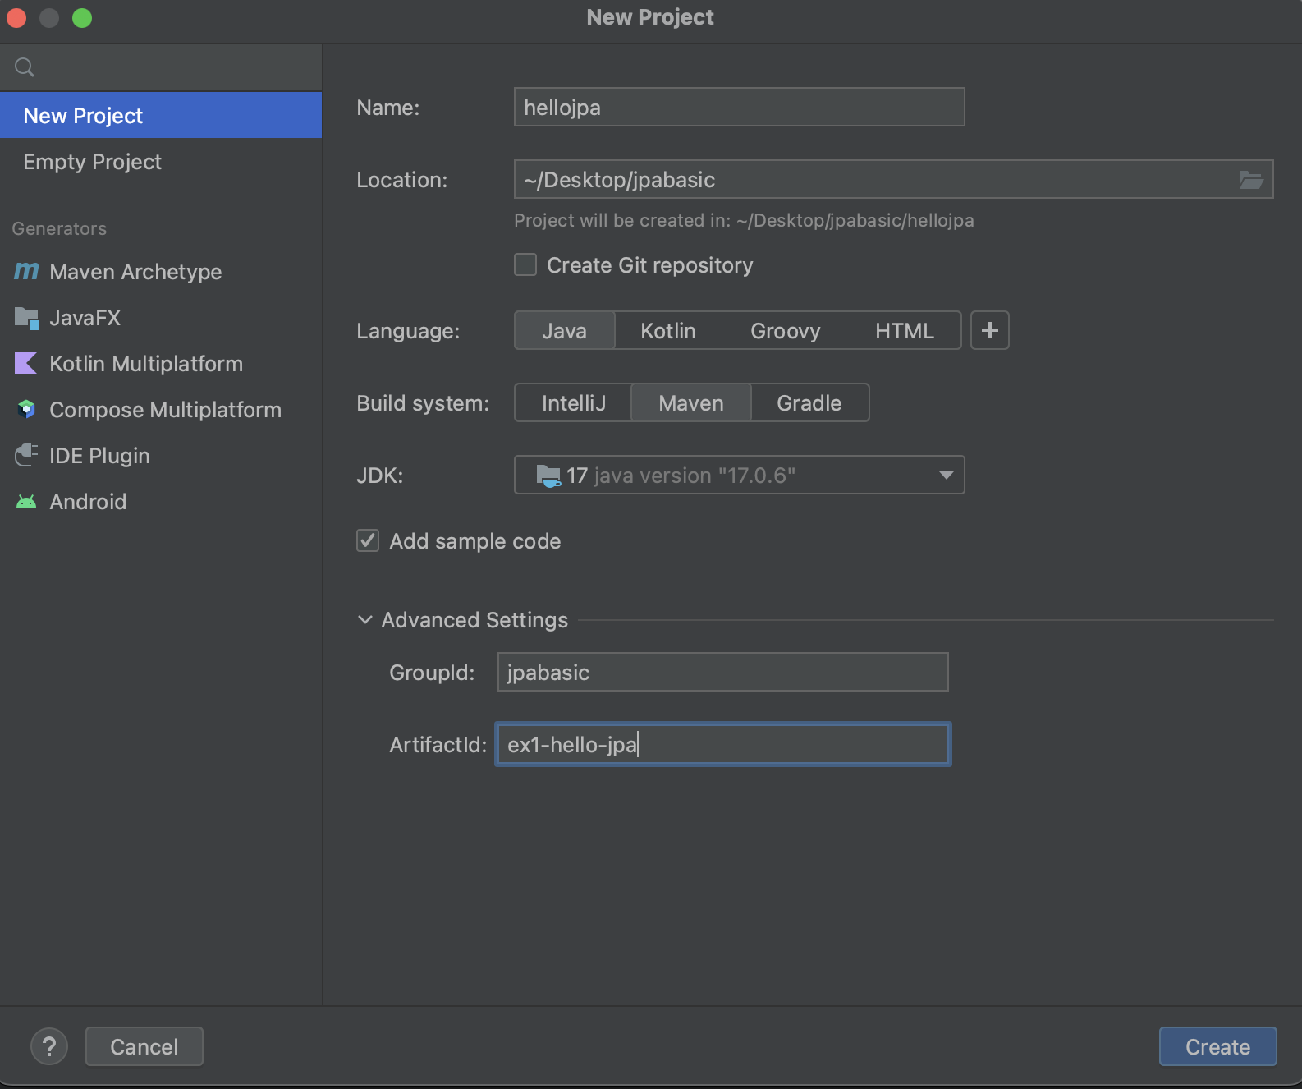
Task: Click the sidebar search field
Action: tap(161, 67)
